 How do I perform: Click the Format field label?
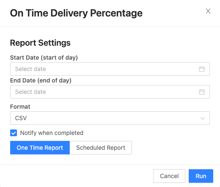[x=20, y=107]
